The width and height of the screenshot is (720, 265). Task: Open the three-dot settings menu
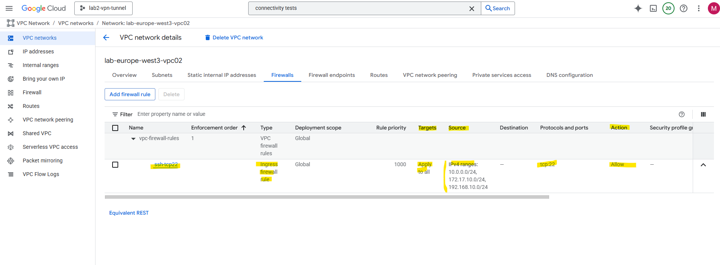pyautogui.click(x=699, y=8)
